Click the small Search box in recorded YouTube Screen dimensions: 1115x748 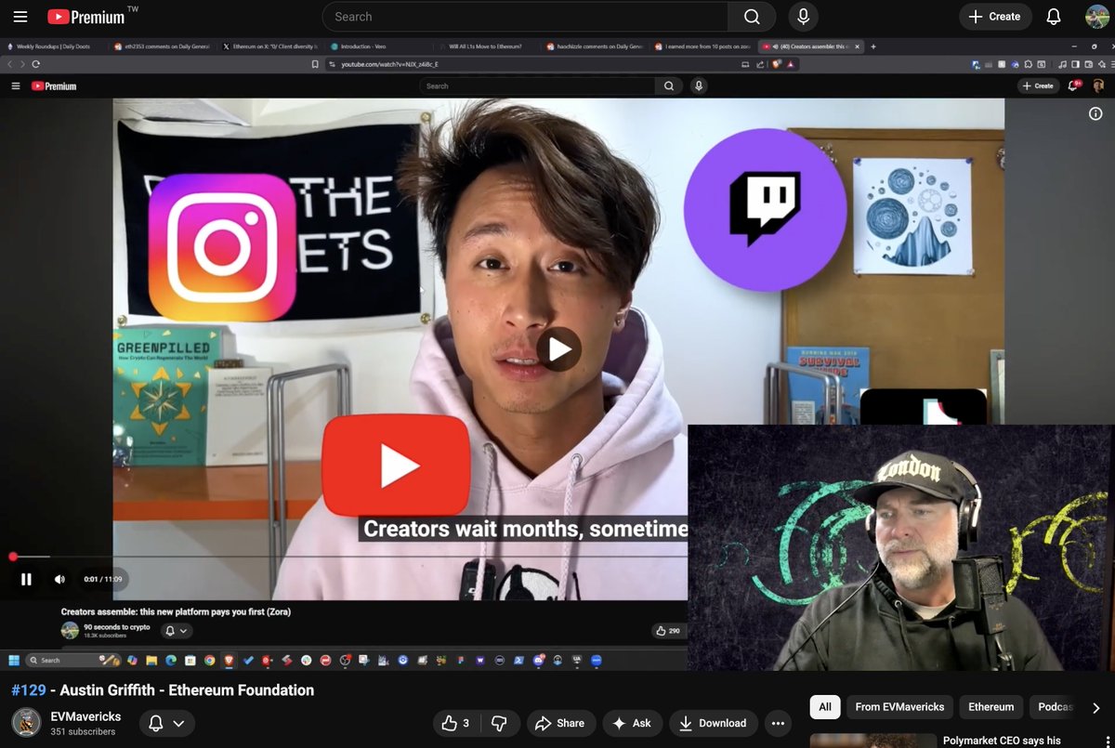coord(537,85)
